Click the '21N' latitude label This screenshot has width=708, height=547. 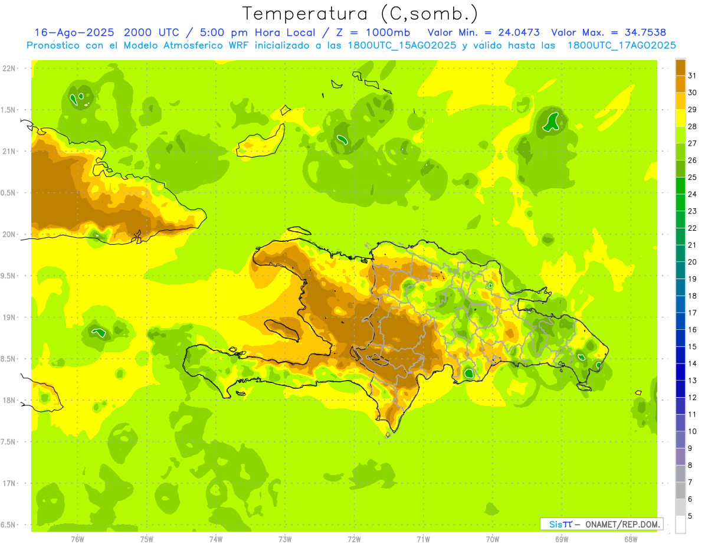[9, 152]
